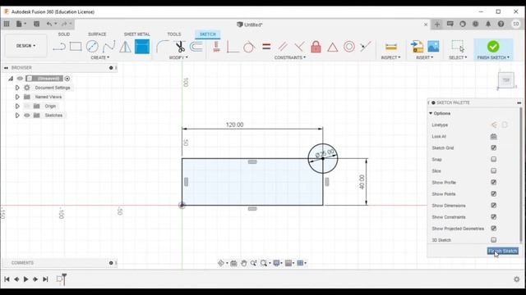Screen dimensions: 526x295
Task: Click the Save icon in title toolbar
Action: click(x=36, y=24)
